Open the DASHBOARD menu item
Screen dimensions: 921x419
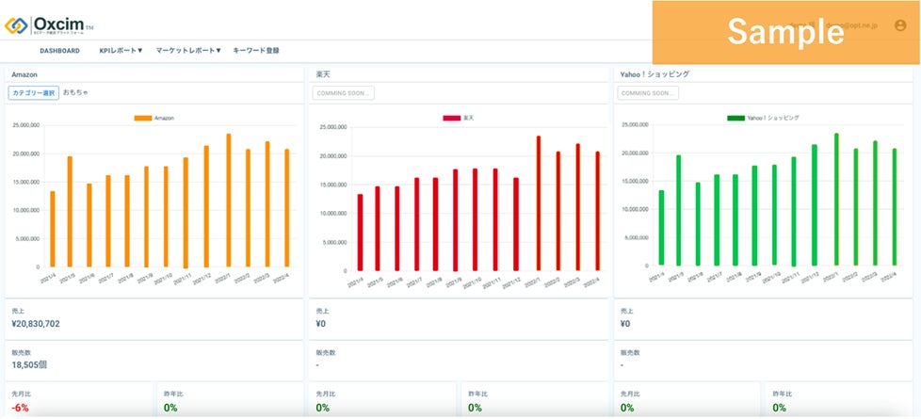tap(60, 51)
